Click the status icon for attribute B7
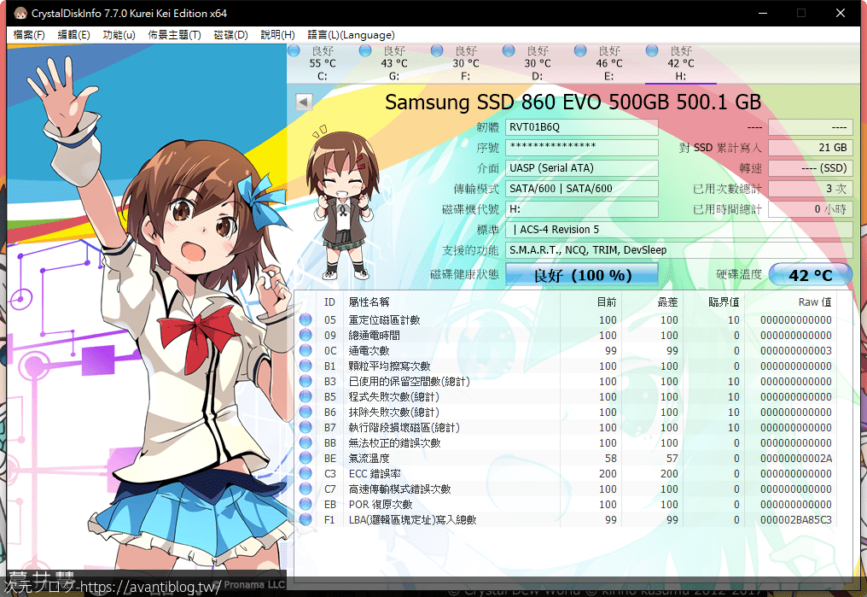The image size is (867, 597). click(x=305, y=428)
